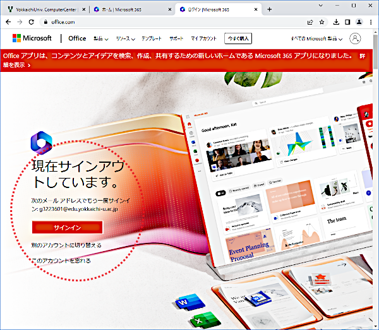Image resolution: width=379 pixels, height=330 pixels.
Task: Expand the 製品 dropdown menu
Action: (101, 38)
